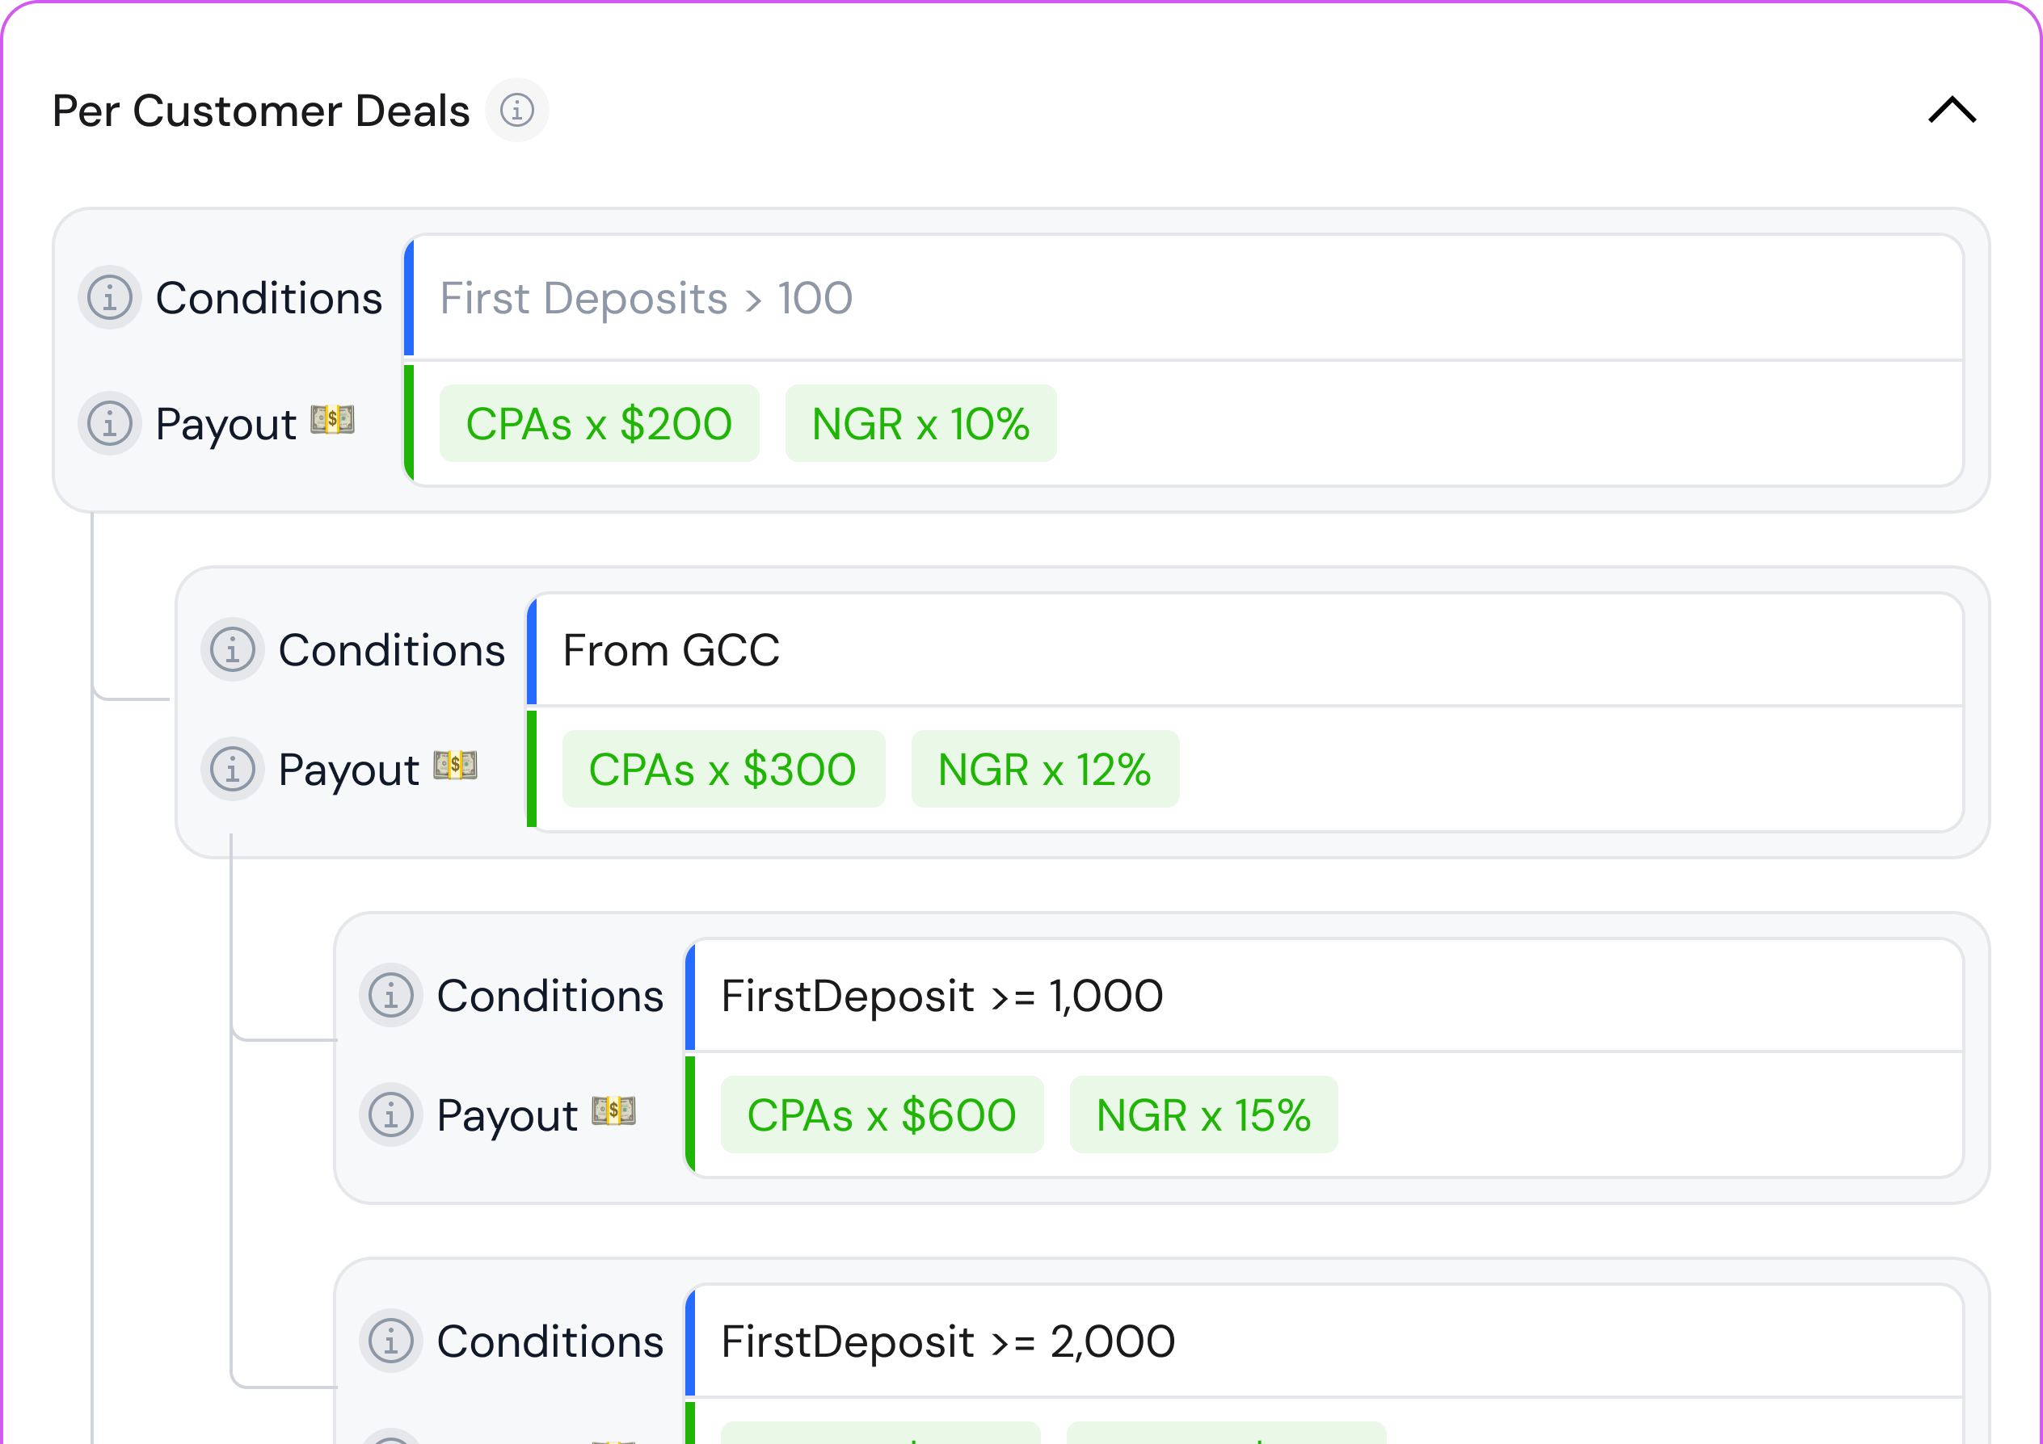This screenshot has height=1444, width=2043.
Task: Toggle the NGR x 10% payout chip
Action: coord(920,424)
